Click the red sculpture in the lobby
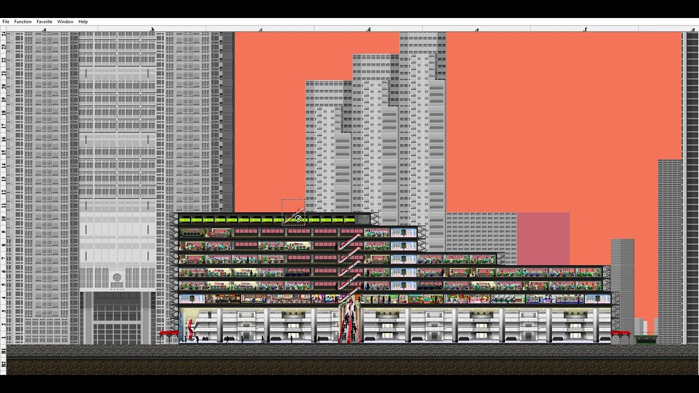 click(x=191, y=329)
